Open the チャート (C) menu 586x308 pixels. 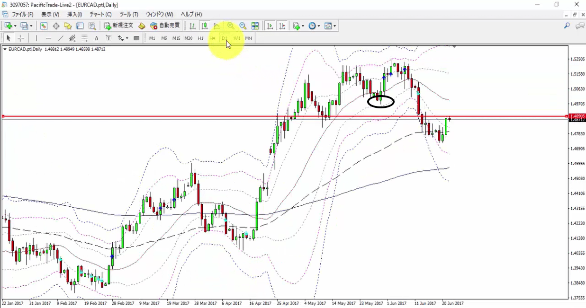100,14
